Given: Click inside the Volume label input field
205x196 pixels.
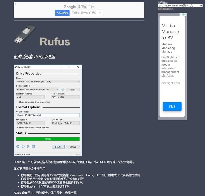Looking at the screenshot, I should click(x=47, y=115).
